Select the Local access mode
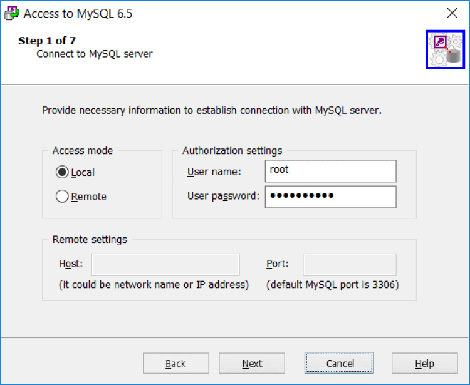The width and height of the screenshot is (470, 385). 62,172
